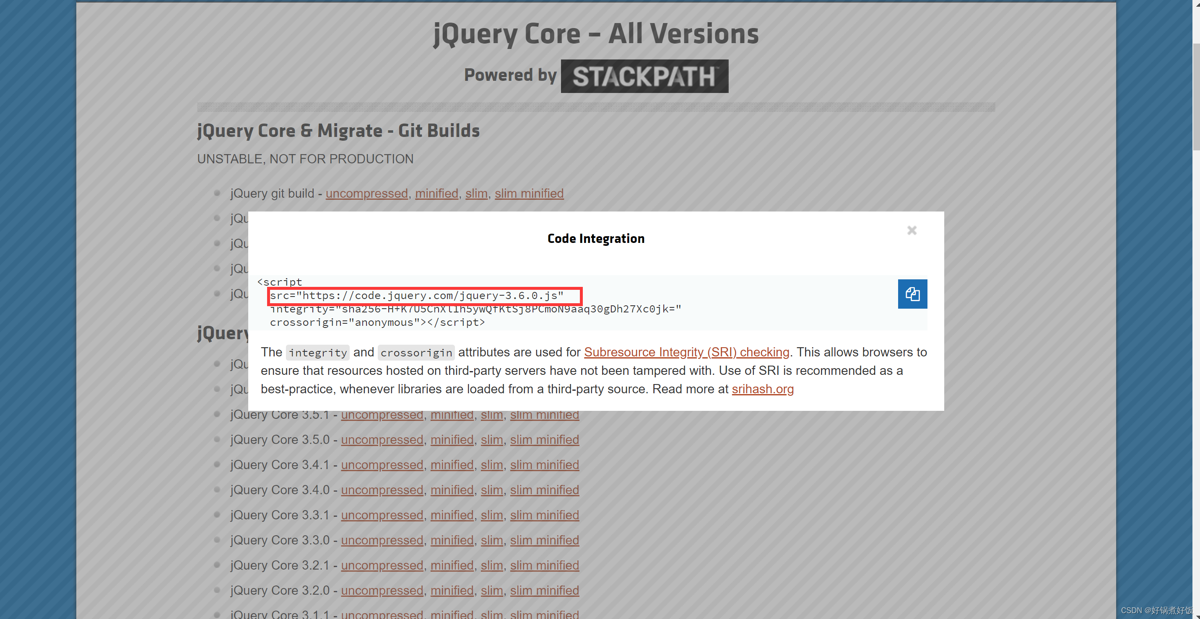Open jQuery Core 3.4.0 slim link
The image size is (1200, 619).
point(491,490)
